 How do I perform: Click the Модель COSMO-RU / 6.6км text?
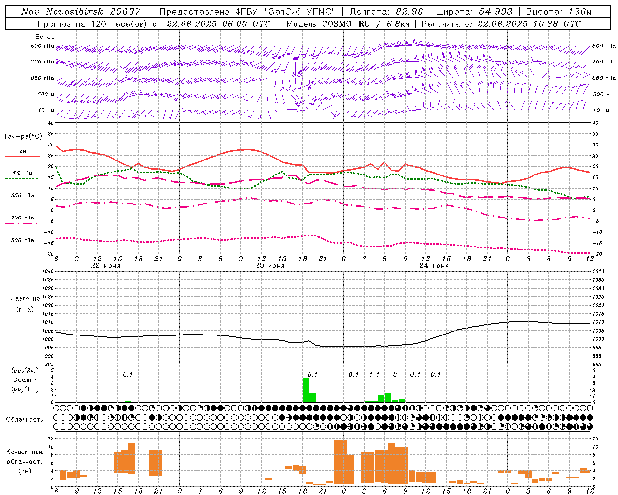pos(348,24)
